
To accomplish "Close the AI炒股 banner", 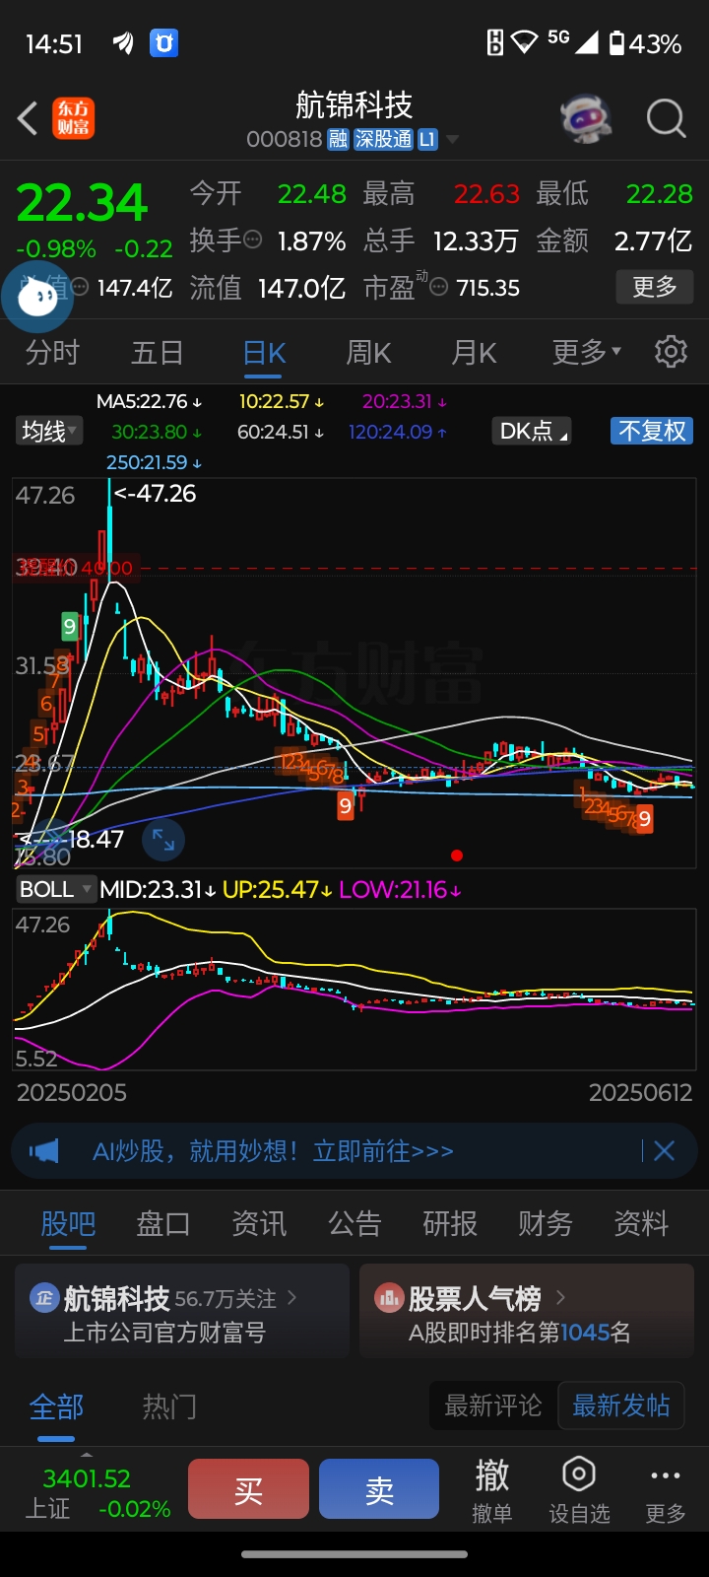I will click(665, 1151).
